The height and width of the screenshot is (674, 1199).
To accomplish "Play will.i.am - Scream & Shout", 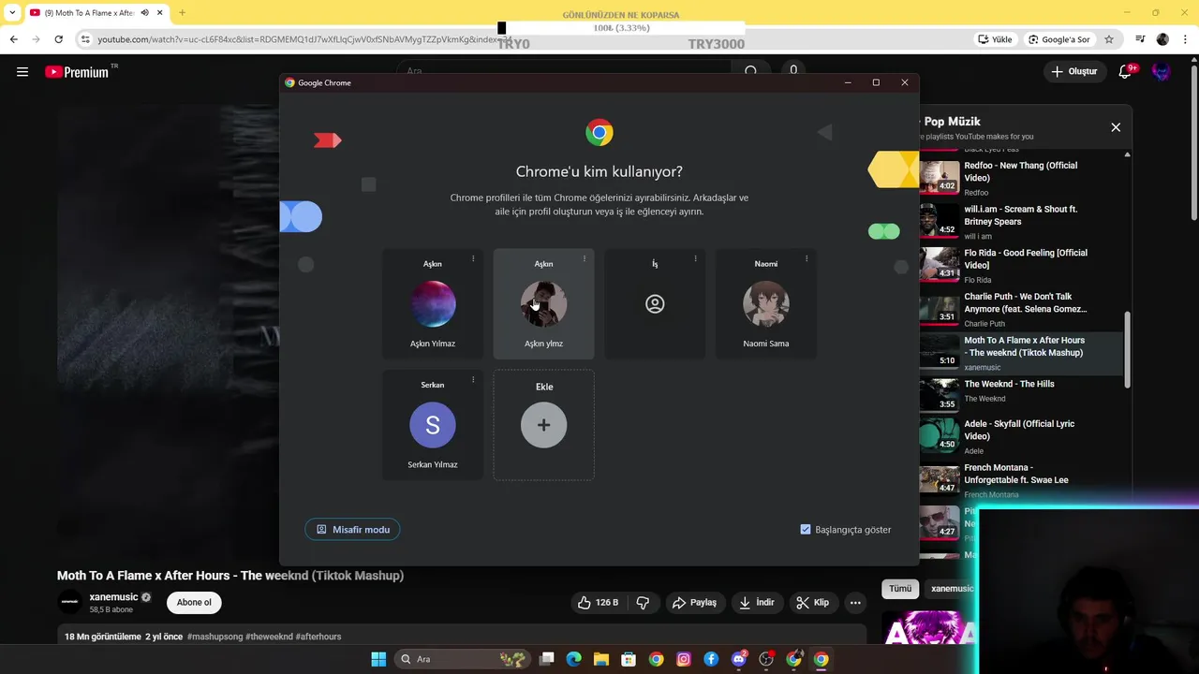I will 1021,221.
